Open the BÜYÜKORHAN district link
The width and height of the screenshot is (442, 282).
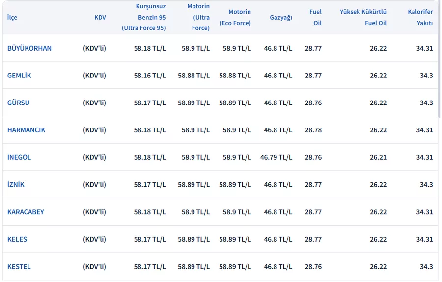click(x=29, y=48)
